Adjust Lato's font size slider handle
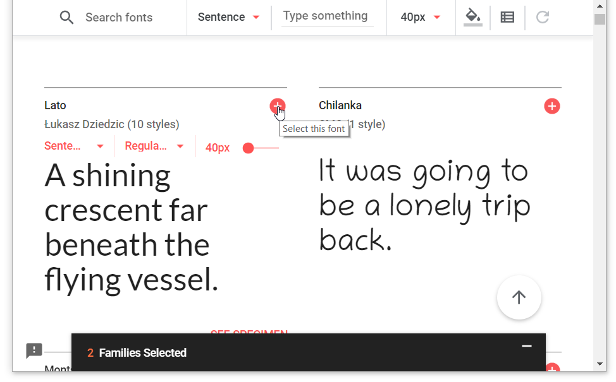Image resolution: width=616 pixels, height=382 pixels. tap(249, 148)
